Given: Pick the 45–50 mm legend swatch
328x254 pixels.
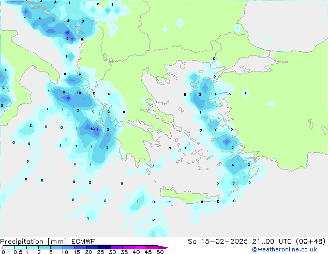Looking at the screenshot, I should 152,247.
